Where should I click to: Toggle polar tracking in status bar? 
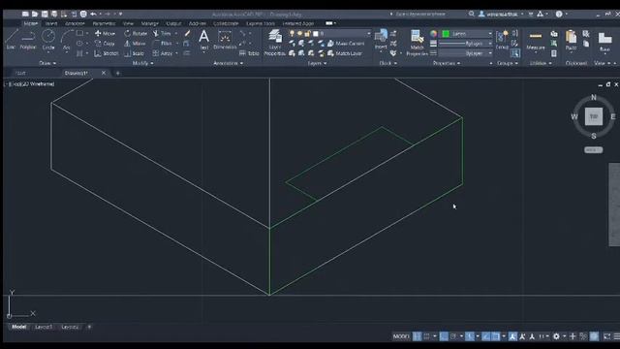(453, 336)
